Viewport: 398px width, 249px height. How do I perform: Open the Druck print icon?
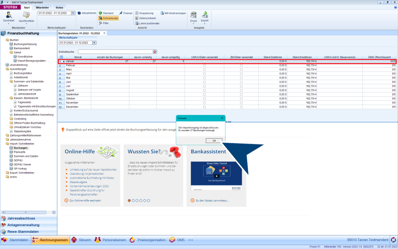[193, 16]
